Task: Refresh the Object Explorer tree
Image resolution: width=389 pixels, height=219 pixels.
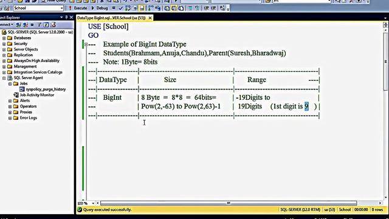Action: (x=46, y=25)
